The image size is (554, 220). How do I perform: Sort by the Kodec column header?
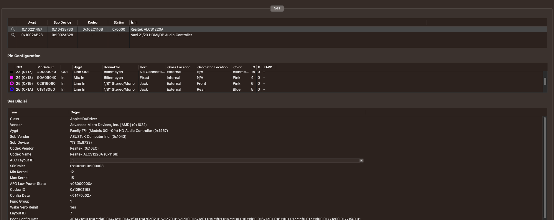click(x=93, y=22)
